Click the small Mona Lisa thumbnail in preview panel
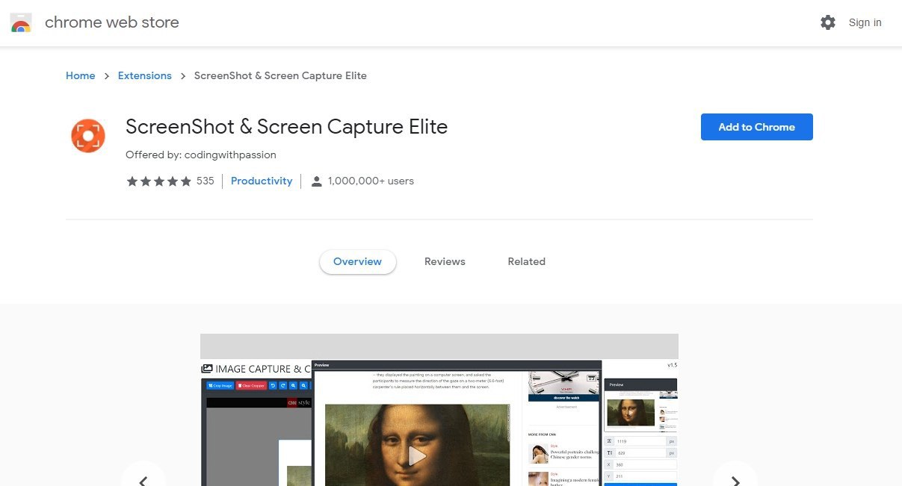The height and width of the screenshot is (486, 902). click(x=631, y=412)
